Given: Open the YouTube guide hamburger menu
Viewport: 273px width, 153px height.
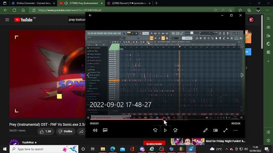Looking at the screenshot, I should pyautogui.click(x=7, y=20).
